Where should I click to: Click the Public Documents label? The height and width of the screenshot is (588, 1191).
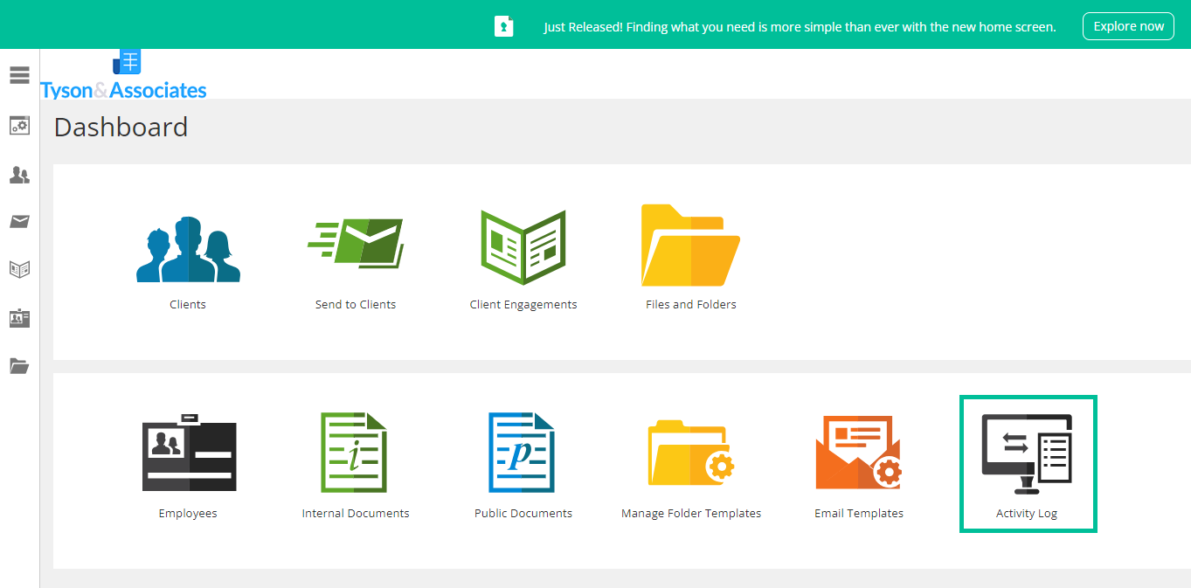point(523,514)
